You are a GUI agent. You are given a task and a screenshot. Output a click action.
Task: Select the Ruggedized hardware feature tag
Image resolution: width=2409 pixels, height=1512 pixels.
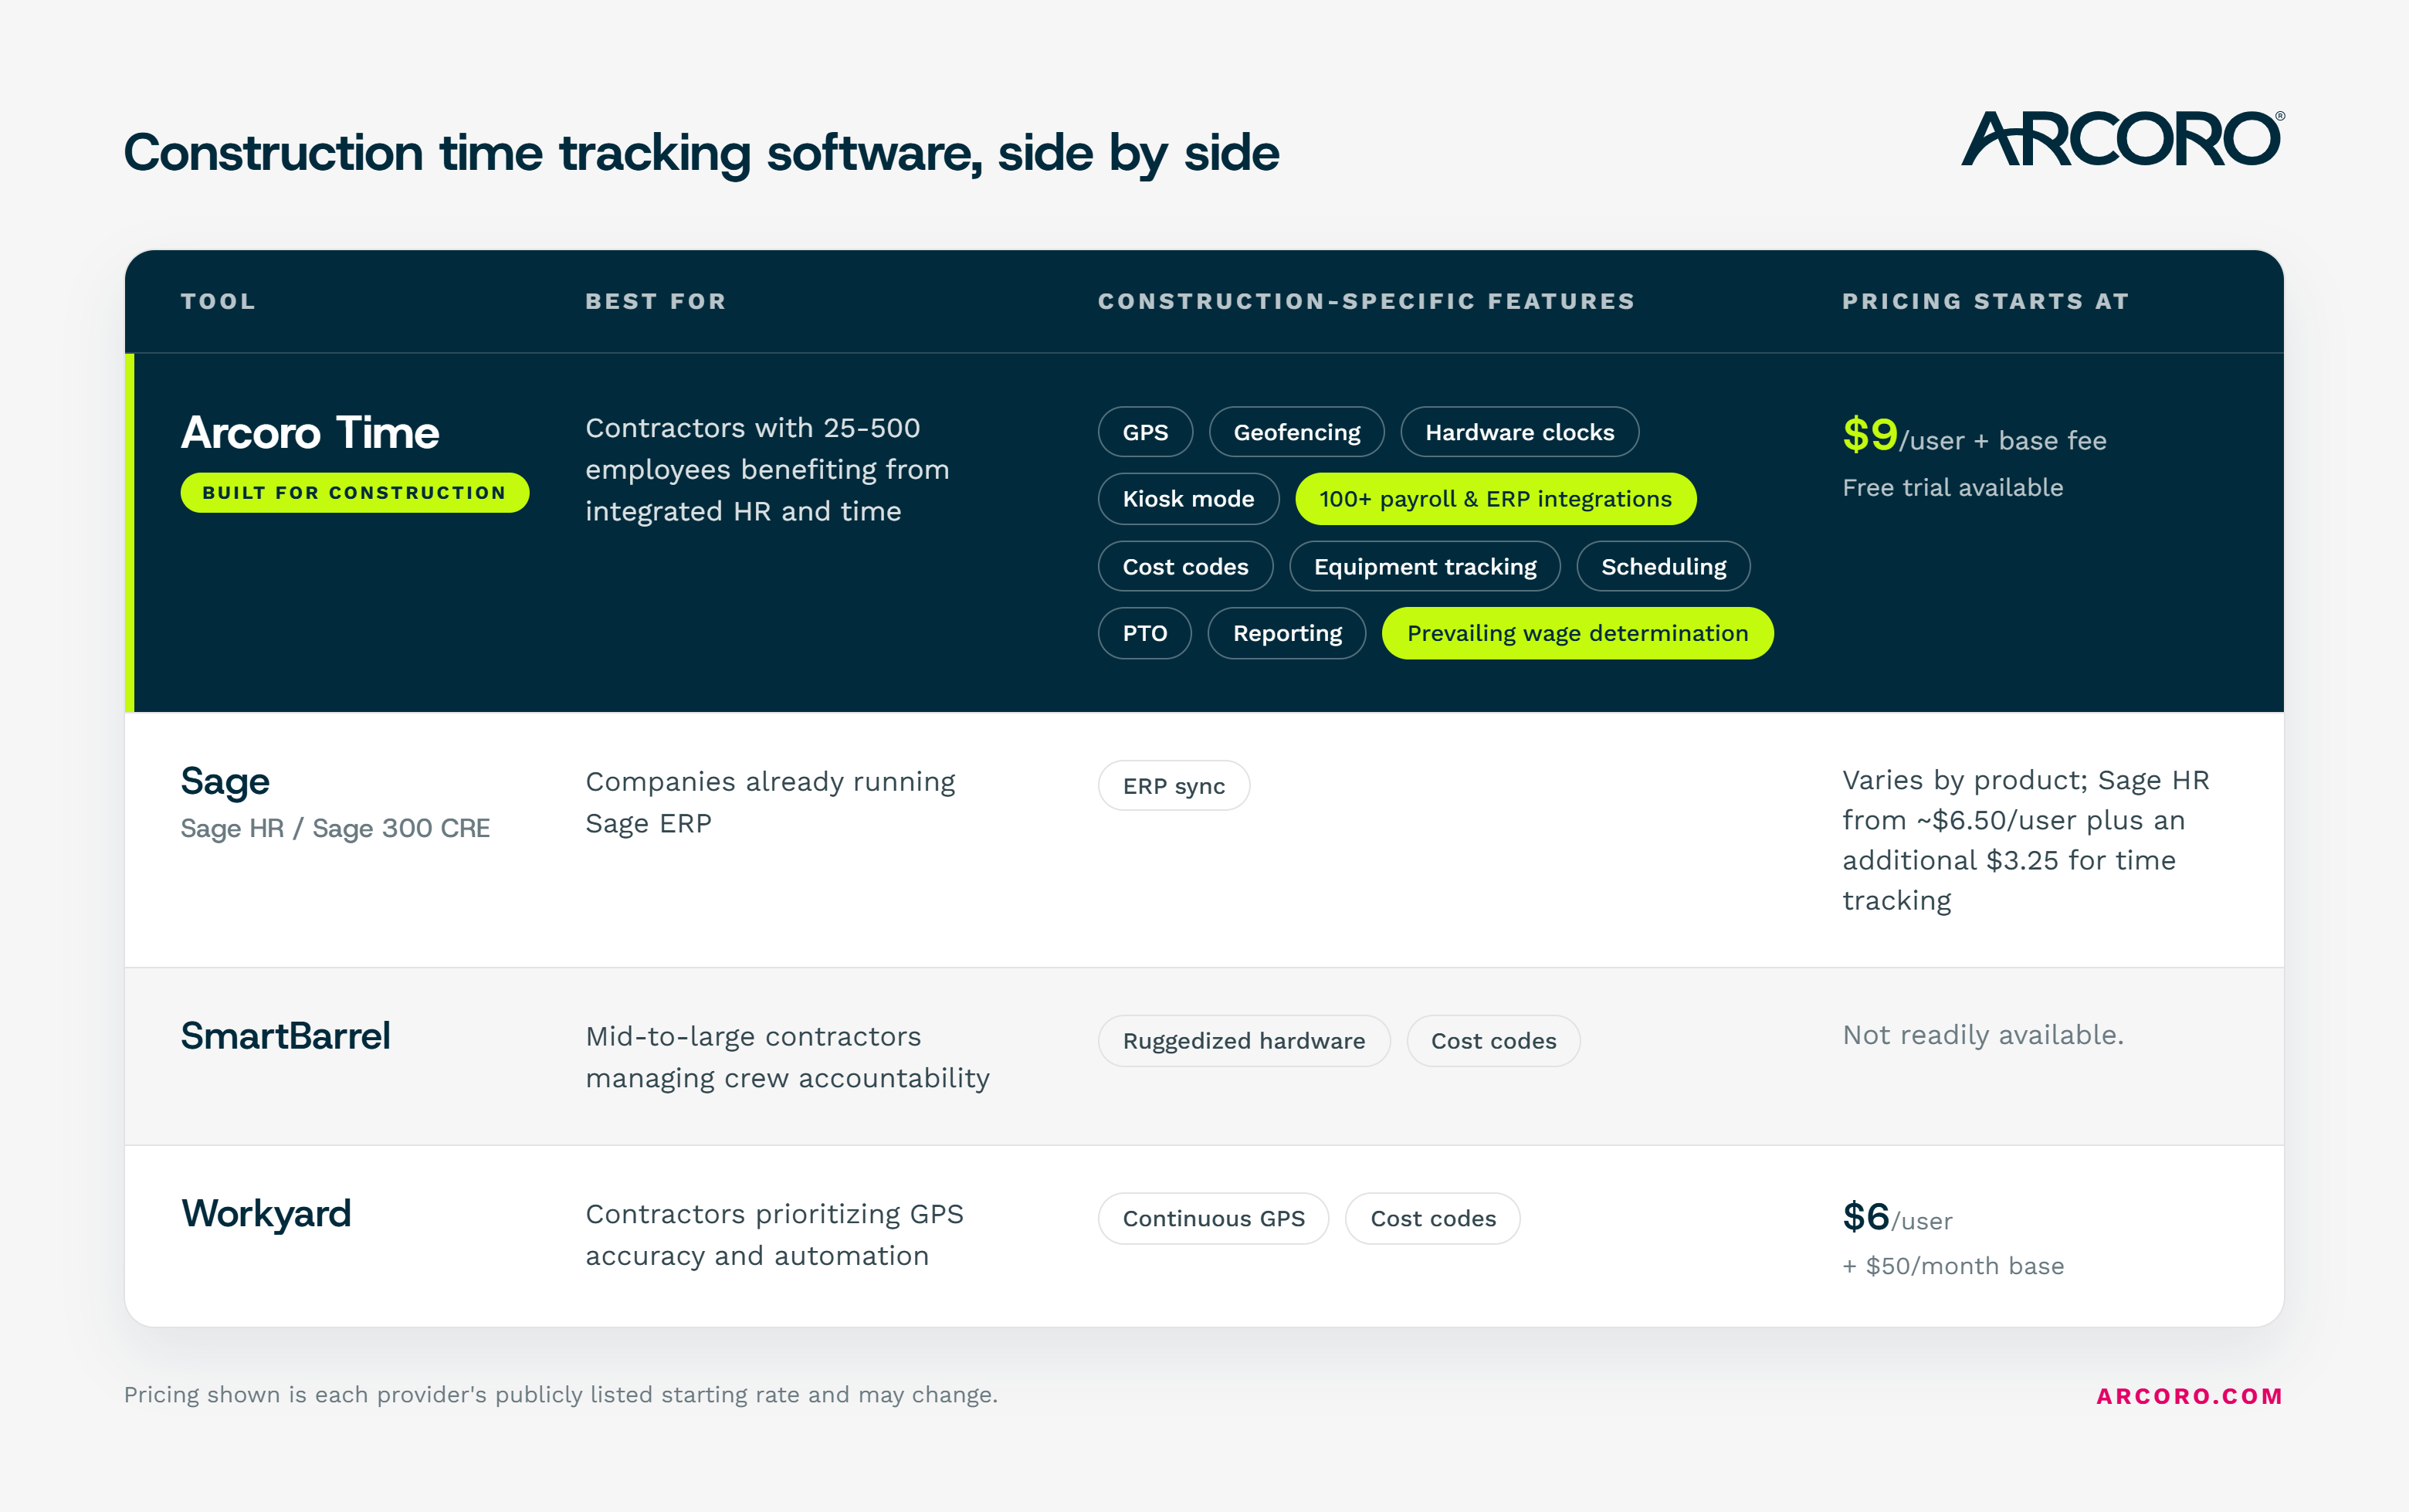point(1243,1041)
